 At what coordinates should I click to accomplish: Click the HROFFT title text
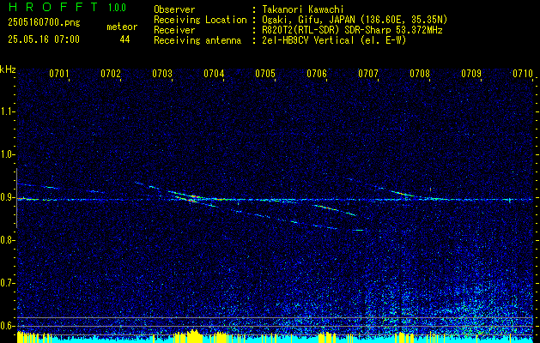[x=53, y=7]
